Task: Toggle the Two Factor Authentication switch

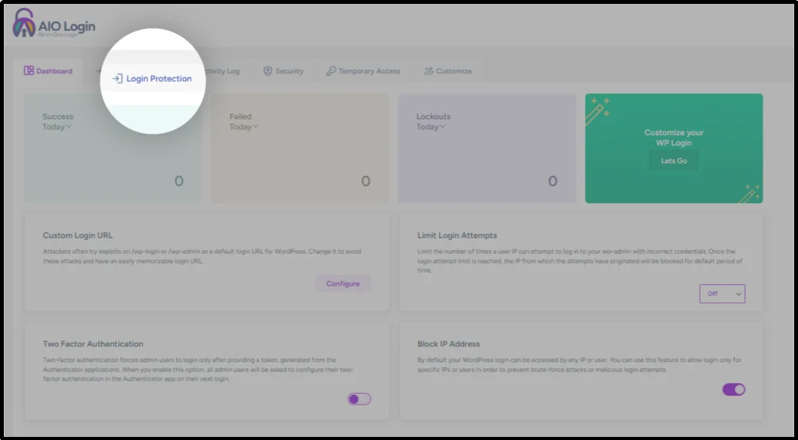Action: [x=360, y=399]
